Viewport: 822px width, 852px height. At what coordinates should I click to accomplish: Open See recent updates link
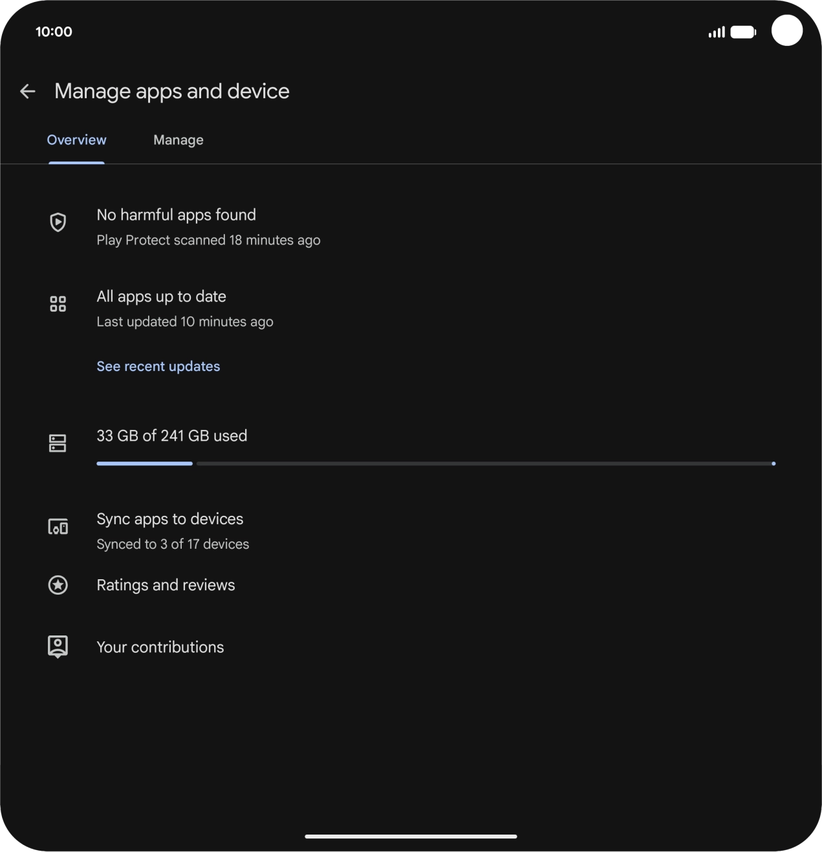(x=158, y=367)
